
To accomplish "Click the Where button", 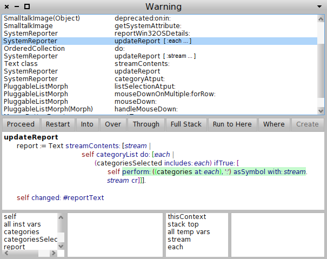I will point(274,124).
